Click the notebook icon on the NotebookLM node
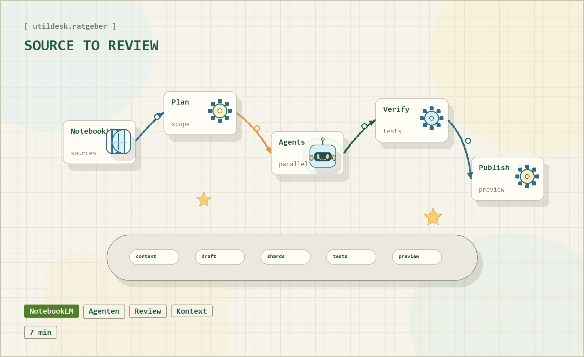The width and height of the screenshot is (584, 357). point(118,142)
